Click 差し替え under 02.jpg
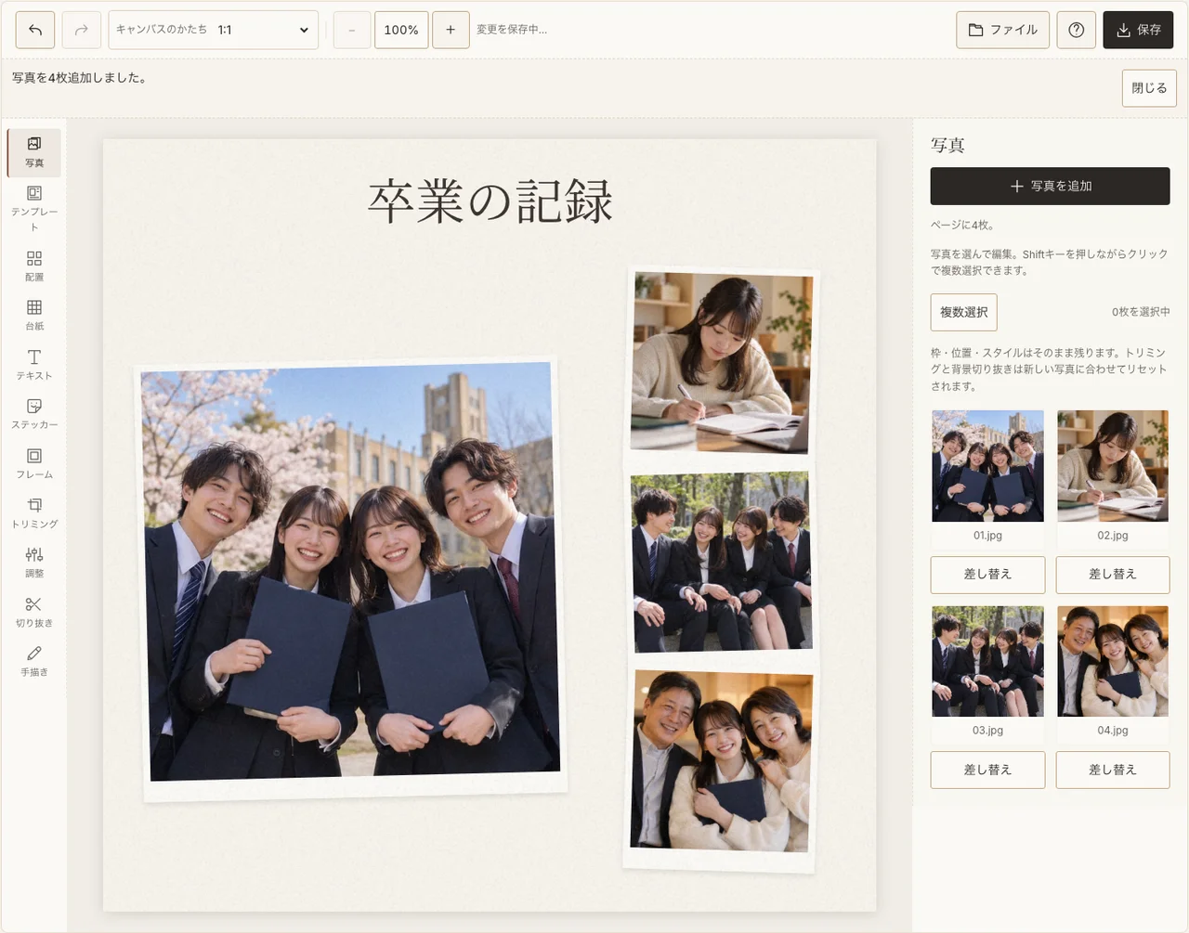The height and width of the screenshot is (933, 1189). [1113, 575]
